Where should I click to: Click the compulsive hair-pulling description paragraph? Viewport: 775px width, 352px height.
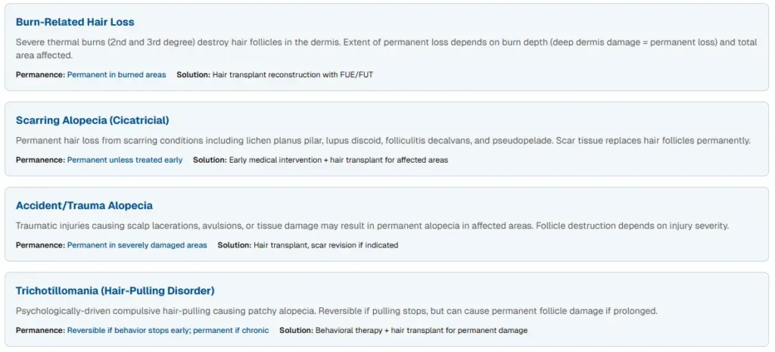[x=337, y=311]
